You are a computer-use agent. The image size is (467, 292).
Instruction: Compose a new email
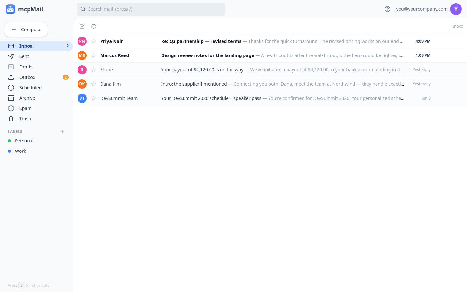[26, 30]
